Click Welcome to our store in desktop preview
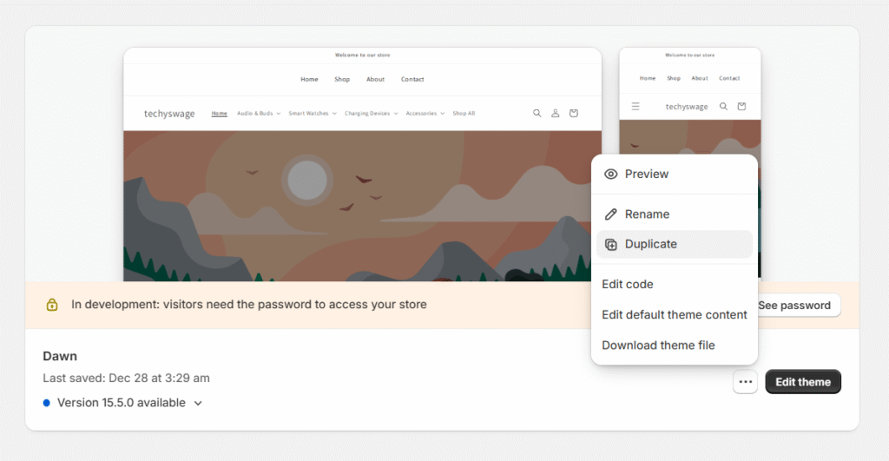889x461 pixels. [x=363, y=55]
